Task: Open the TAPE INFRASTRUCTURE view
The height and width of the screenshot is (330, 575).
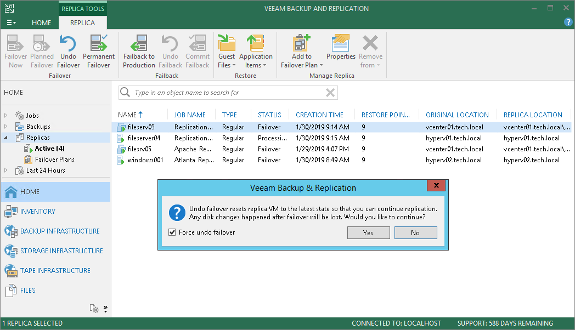Action: pyautogui.click(x=56, y=271)
